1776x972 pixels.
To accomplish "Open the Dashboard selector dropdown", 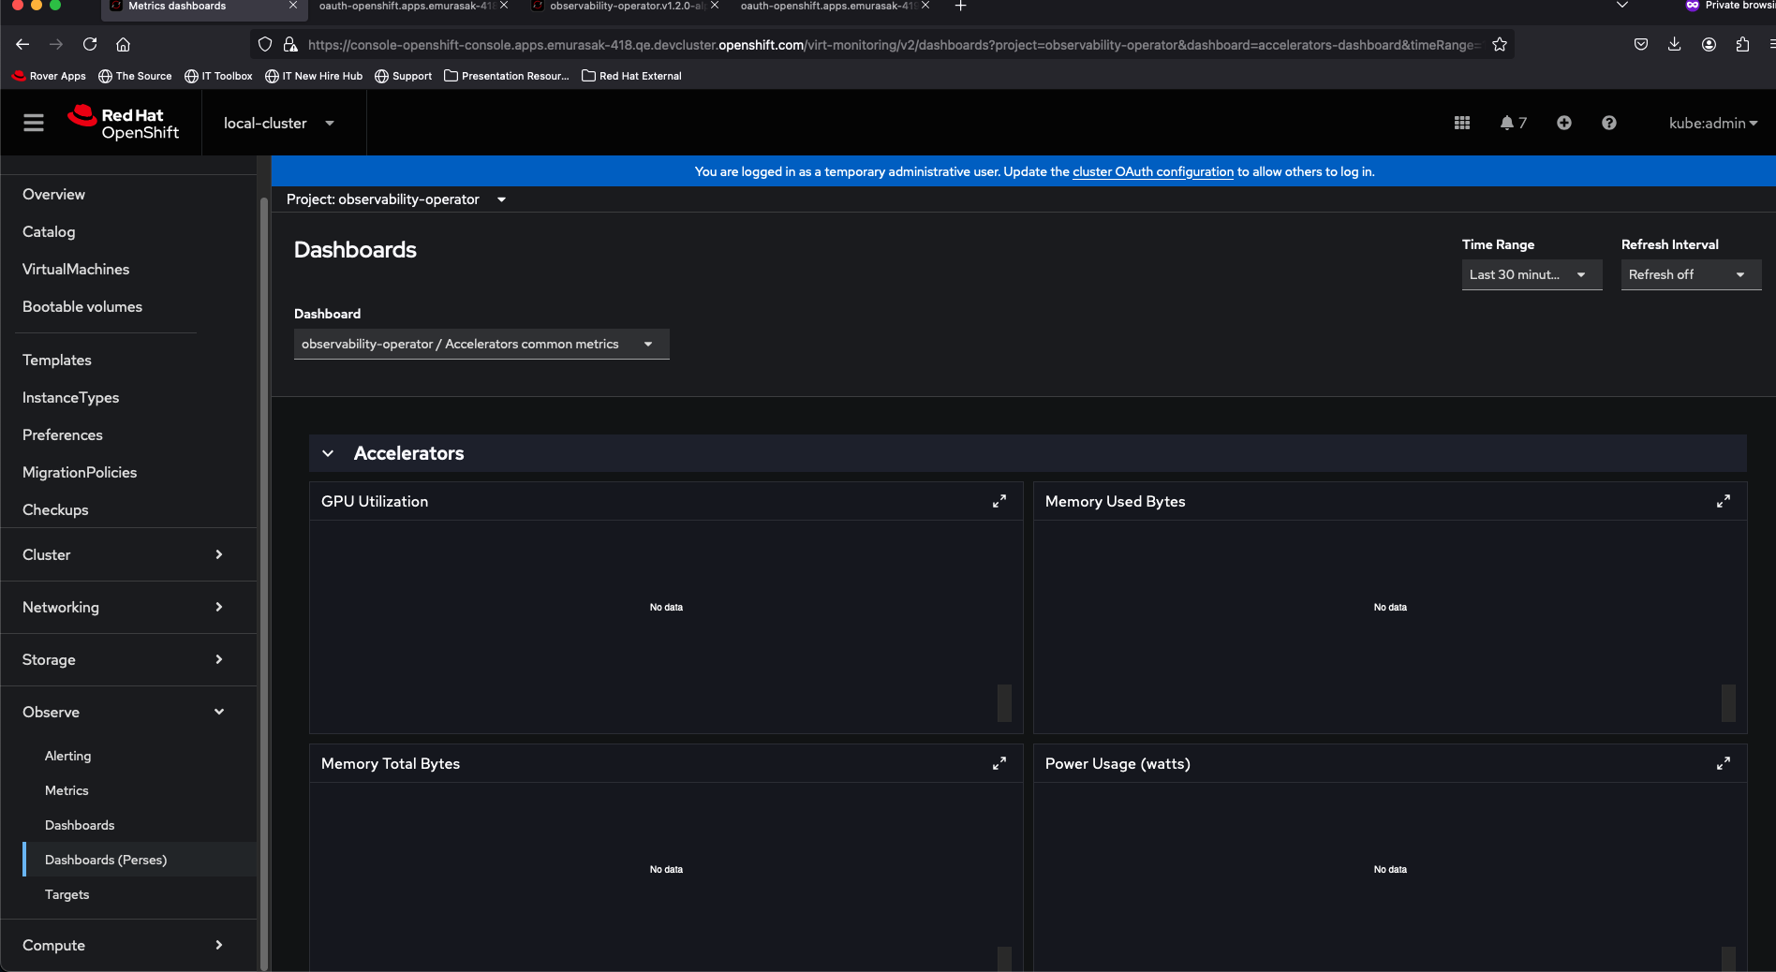I will 481,344.
